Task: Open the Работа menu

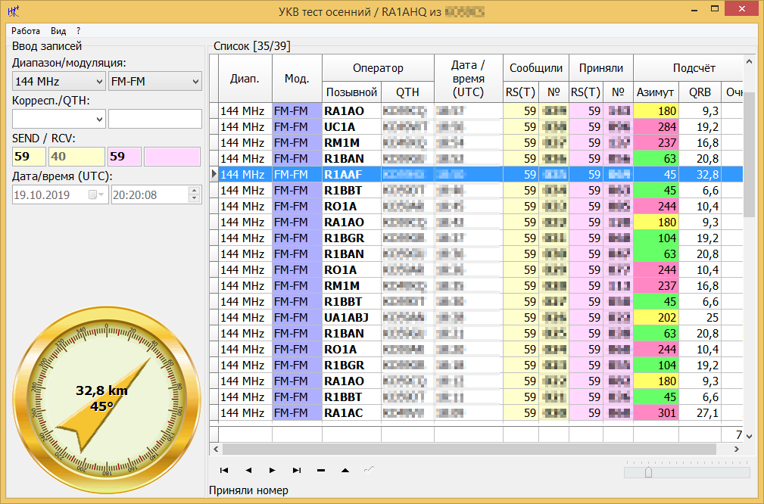Action: (26, 31)
